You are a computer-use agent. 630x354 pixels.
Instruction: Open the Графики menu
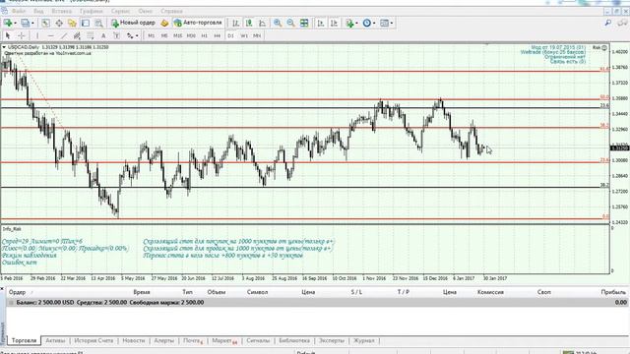coord(92,11)
